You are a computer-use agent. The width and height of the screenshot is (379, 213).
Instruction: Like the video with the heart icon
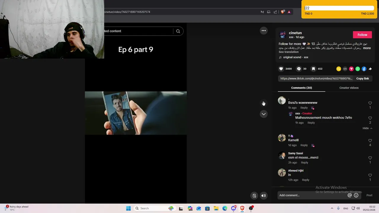281,69
